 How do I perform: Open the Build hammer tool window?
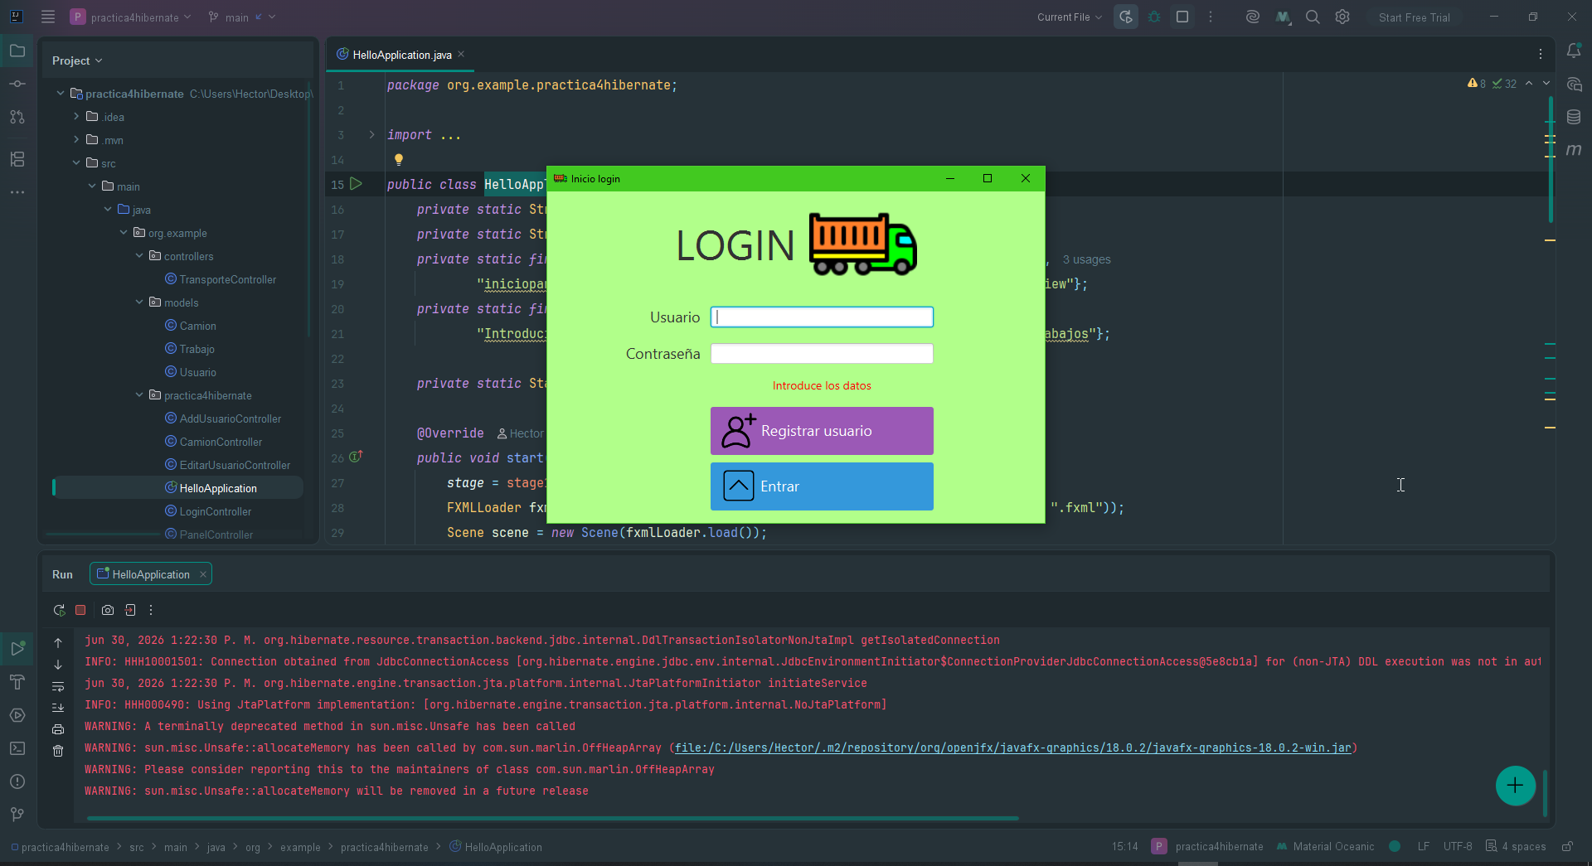click(x=17, y=682)
